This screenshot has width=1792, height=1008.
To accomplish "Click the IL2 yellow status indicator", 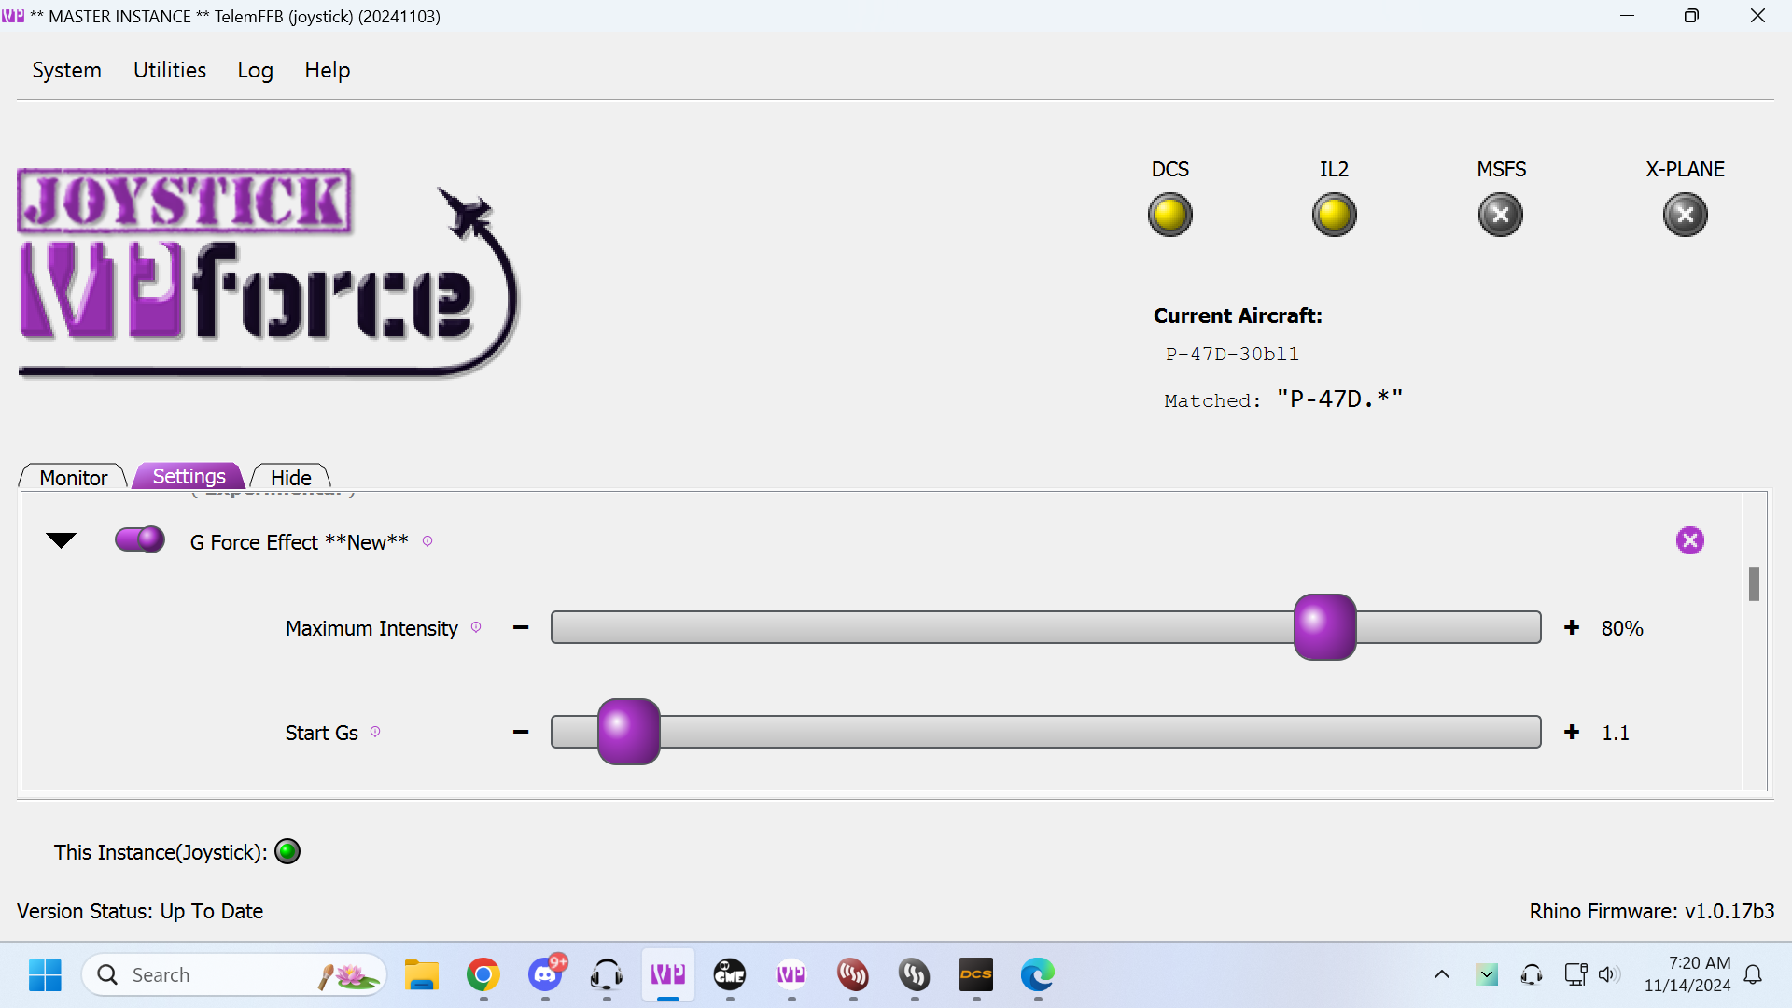I will pyautogui.click(x=1334, y=215).
